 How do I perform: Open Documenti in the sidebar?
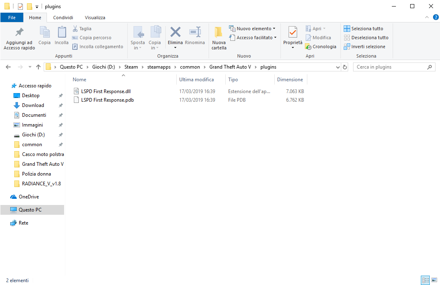click(34, 115)
